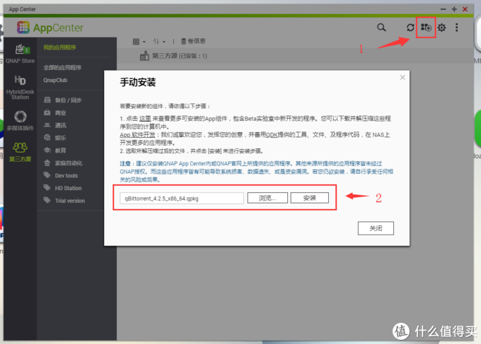481x344 pixels.
Task: Open 通讯 category
Action: click(55, 125)
